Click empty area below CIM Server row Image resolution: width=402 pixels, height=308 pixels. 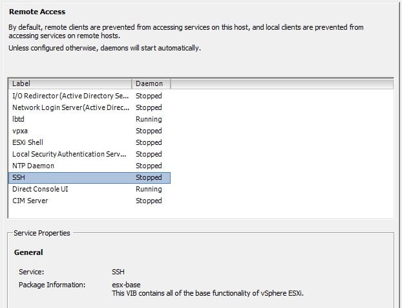201,212
